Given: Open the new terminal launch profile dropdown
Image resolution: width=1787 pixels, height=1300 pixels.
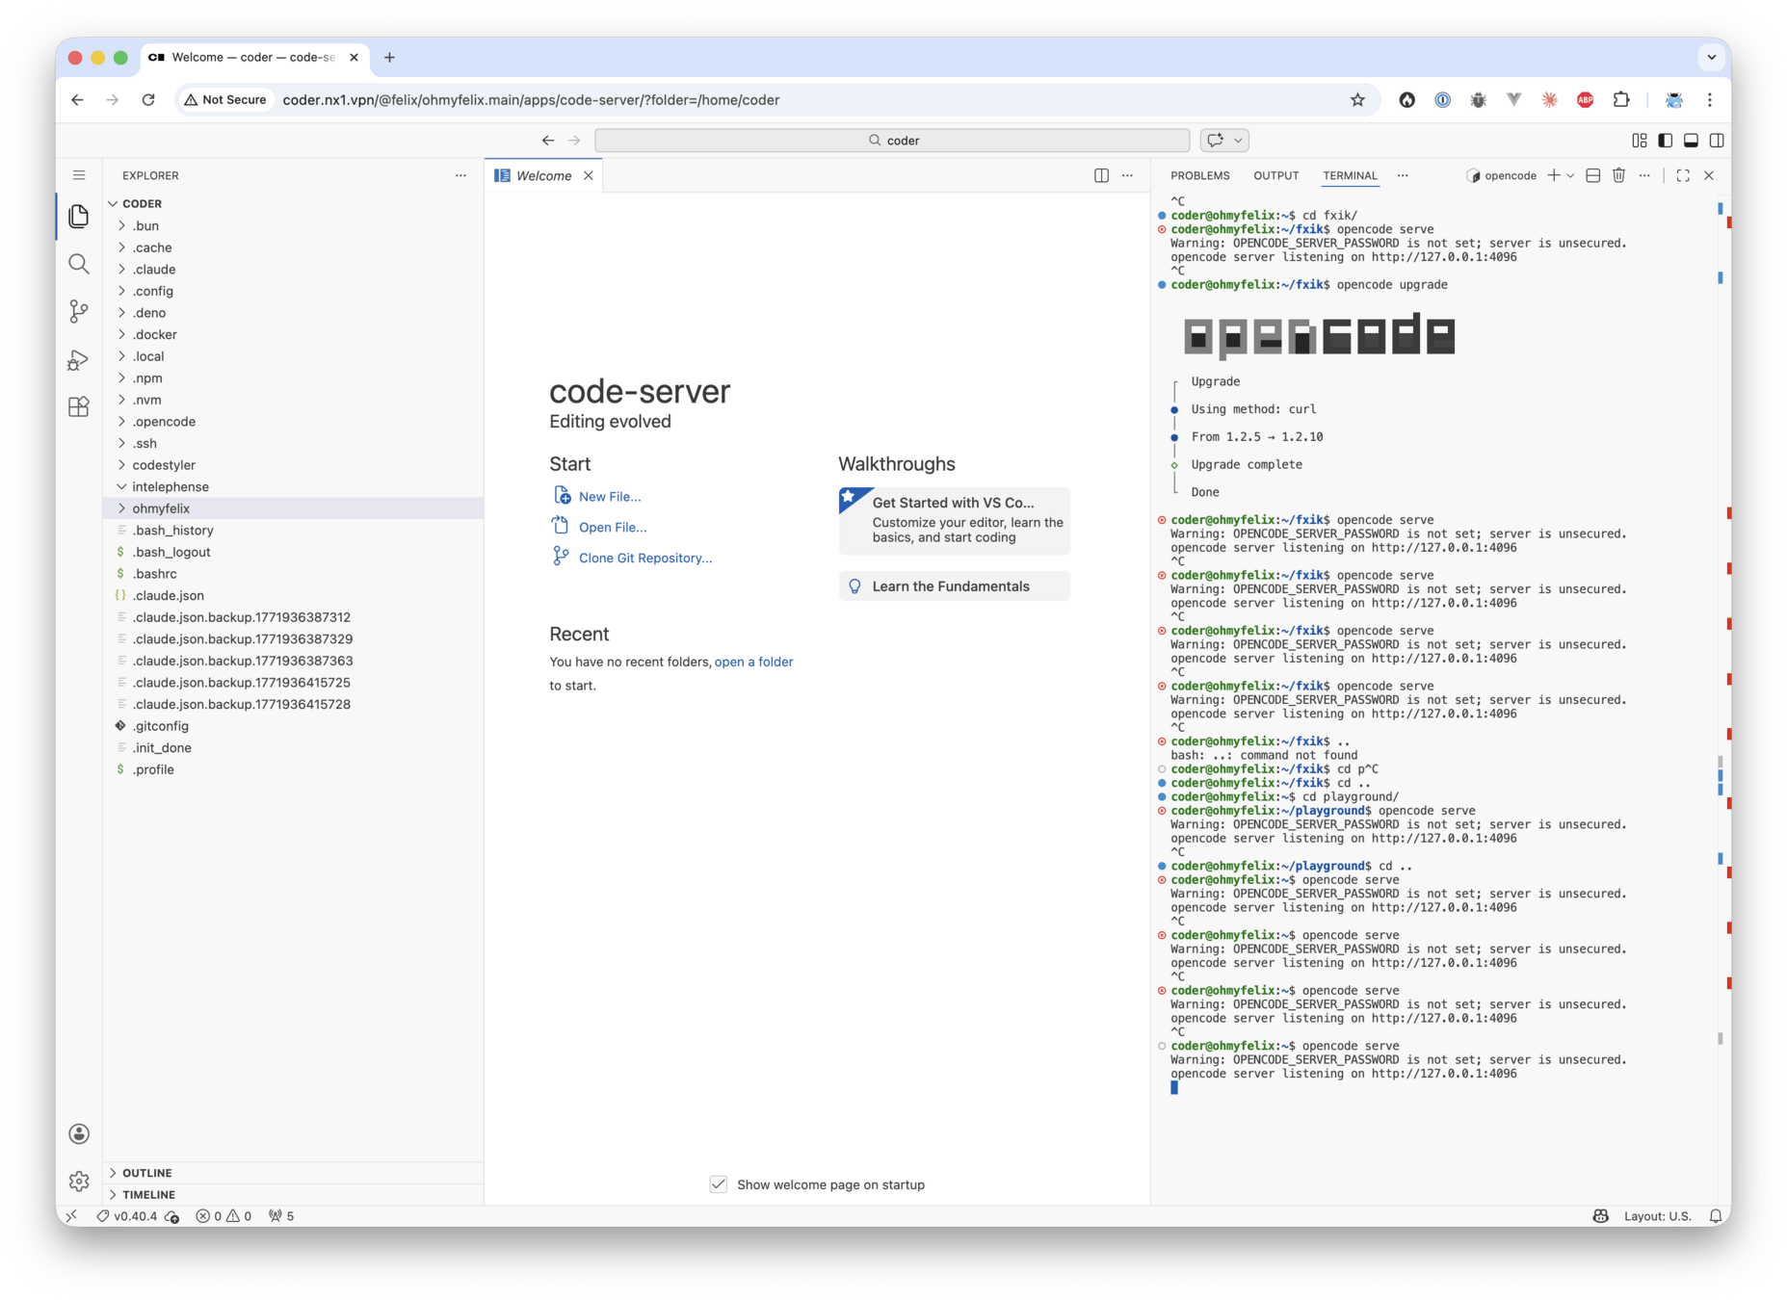Looking at the screenshot, I should pos(1570,175).
